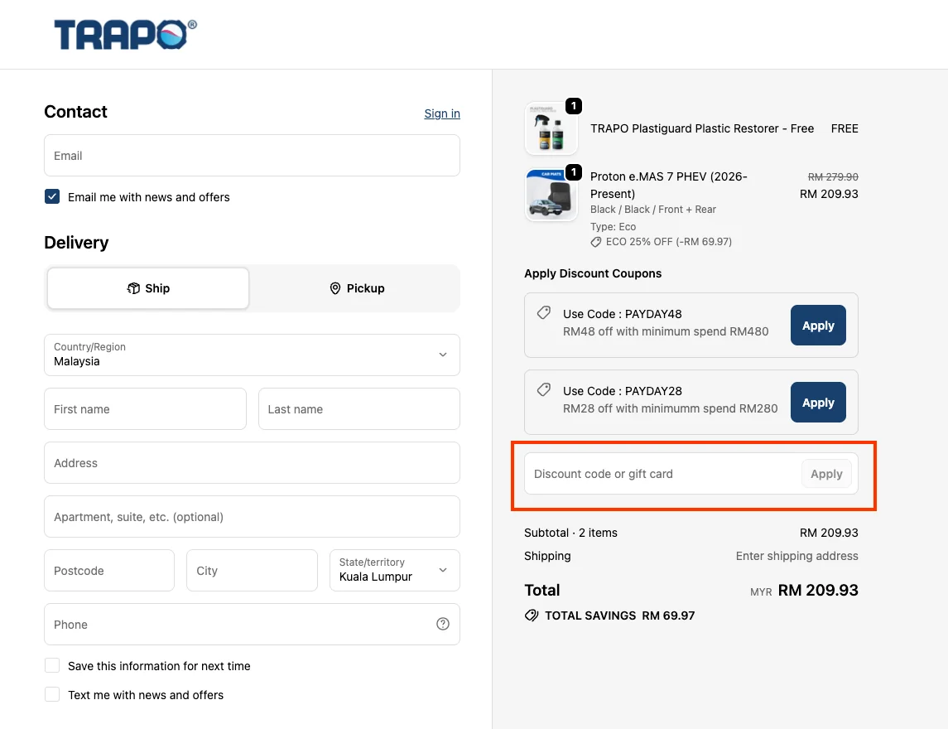Click the tag icon beside PAYDAY48 code
This screenshot has width=948, height=729.
(x=543, y=313)
